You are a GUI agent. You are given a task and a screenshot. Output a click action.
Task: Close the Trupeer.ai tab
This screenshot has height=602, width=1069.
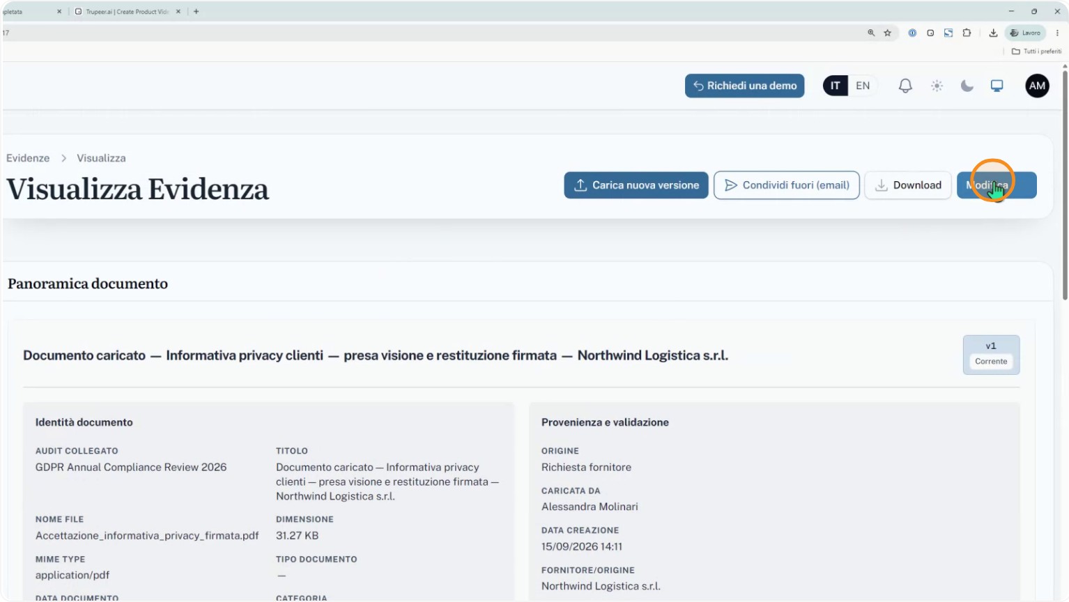pos(178,11)
